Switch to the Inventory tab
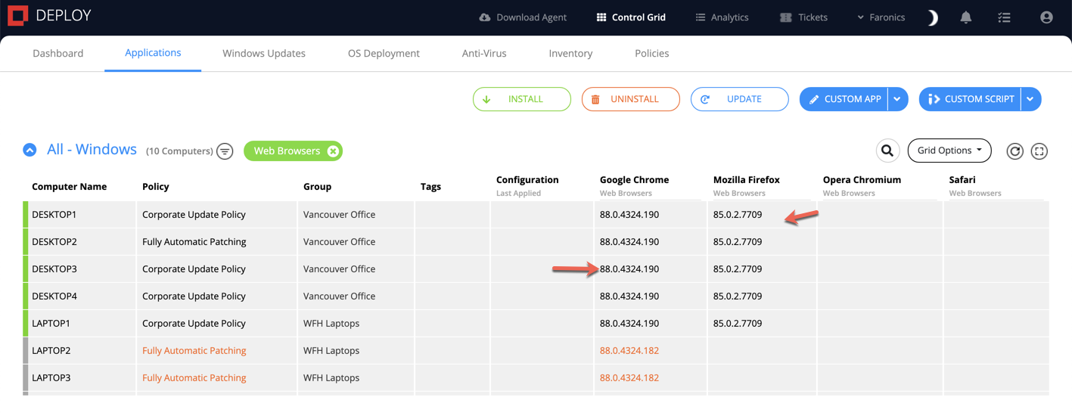Screen dimensions: 1072x419 click(570, 53)
